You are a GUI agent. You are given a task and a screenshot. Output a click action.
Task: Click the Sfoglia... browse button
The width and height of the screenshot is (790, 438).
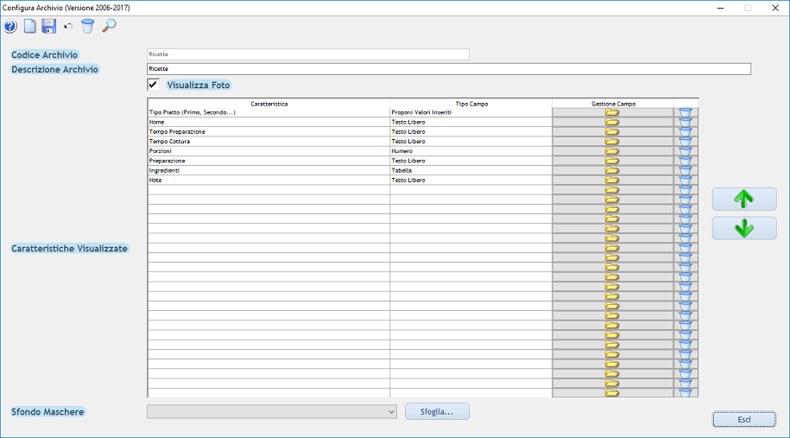pyautogui.click(x=437, y=412)
